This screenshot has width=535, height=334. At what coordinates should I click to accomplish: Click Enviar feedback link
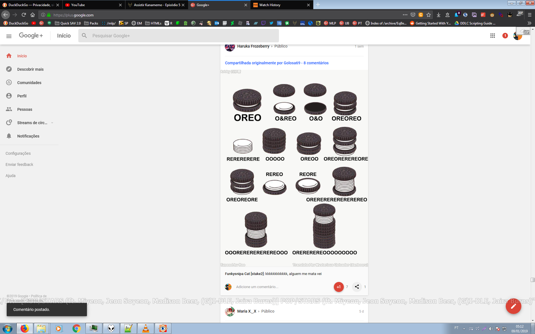tap(19, 164)
